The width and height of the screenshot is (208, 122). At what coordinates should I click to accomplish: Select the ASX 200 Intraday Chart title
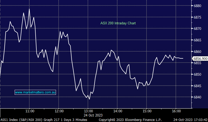pyautogui.click(x=118, y=23)
